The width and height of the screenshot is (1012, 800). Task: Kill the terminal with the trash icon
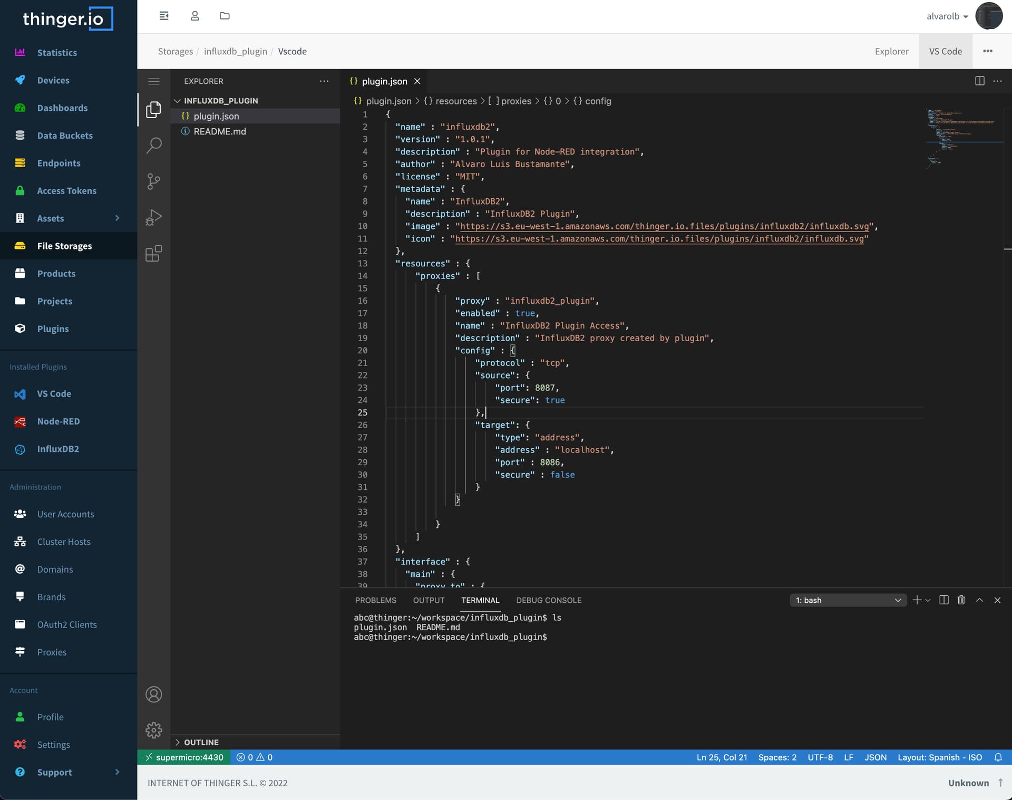coord(961,600)
